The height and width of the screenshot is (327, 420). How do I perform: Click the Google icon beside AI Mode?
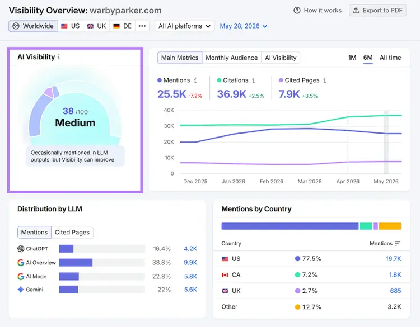tap(21, 277)
